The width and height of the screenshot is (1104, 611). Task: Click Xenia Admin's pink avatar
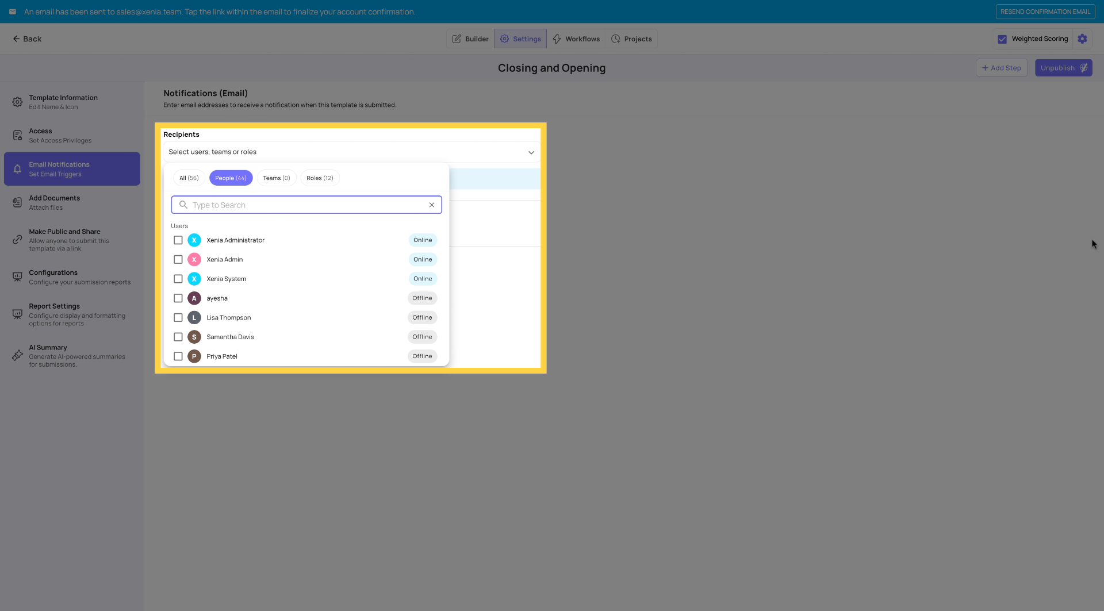(194, 260)
